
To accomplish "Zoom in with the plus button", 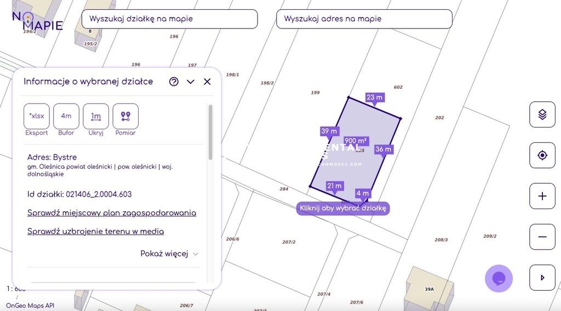I will (x=542, y=196).
